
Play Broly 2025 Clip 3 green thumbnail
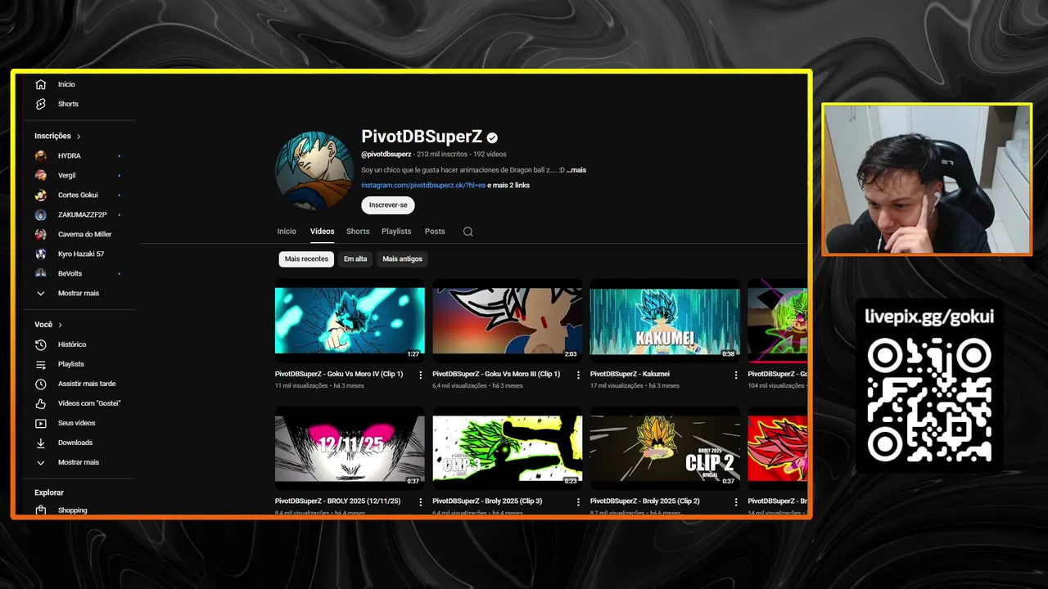508,447
